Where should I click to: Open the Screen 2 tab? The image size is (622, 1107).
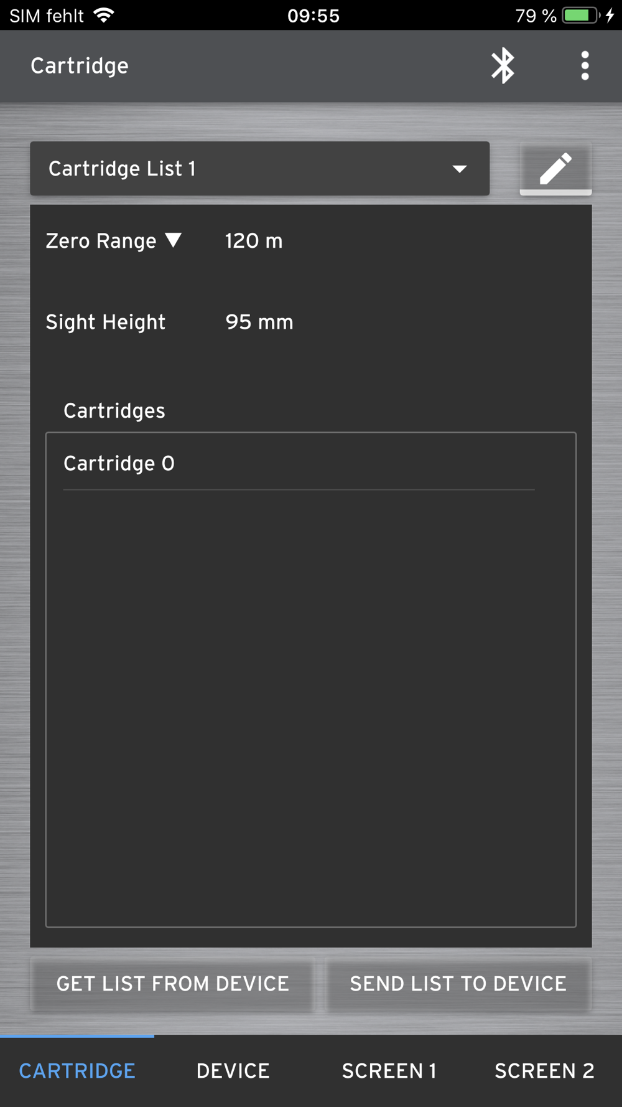click(x=544, y=1070)
